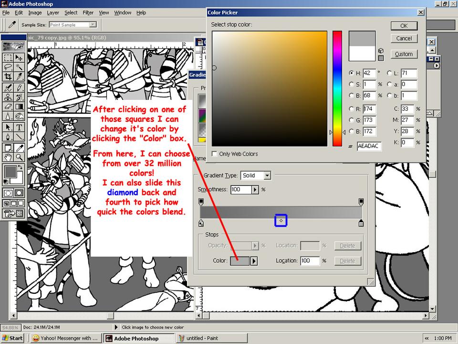Select the Path Selection arrow tool
The height and width of the screenshot is (344, 458).
point(8,127)
